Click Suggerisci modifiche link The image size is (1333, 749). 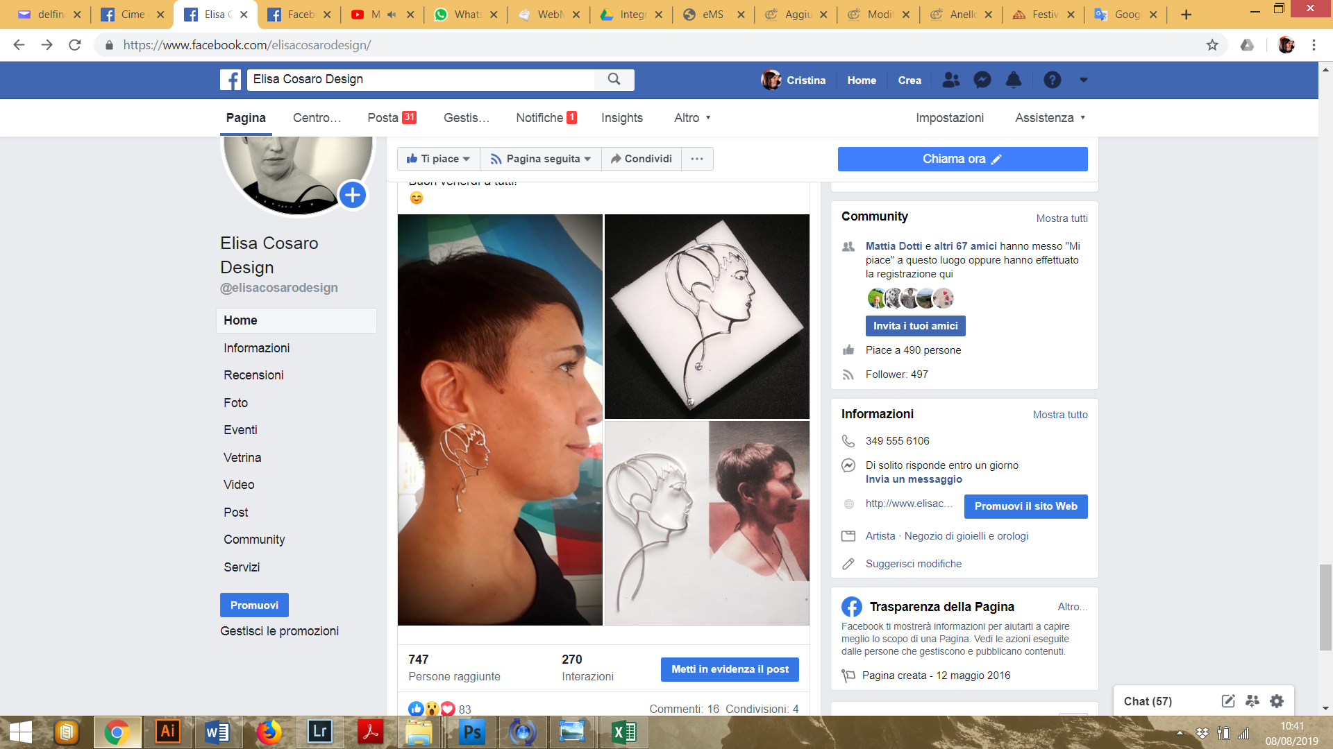pyautogui.click(x=914, y=564)
